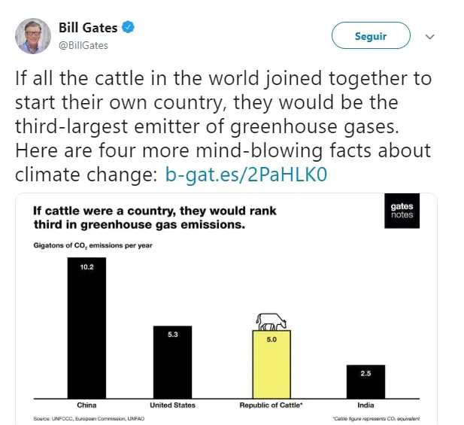Click the Gigatons of CO2 axis title

(x=92, y=246)
